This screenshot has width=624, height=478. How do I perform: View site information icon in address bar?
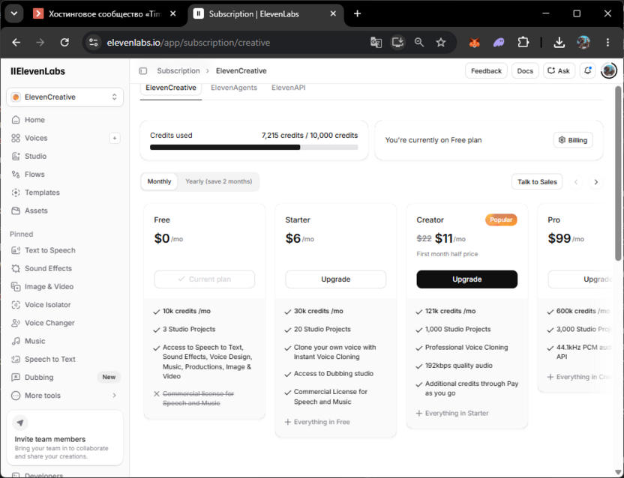[94, 42]
